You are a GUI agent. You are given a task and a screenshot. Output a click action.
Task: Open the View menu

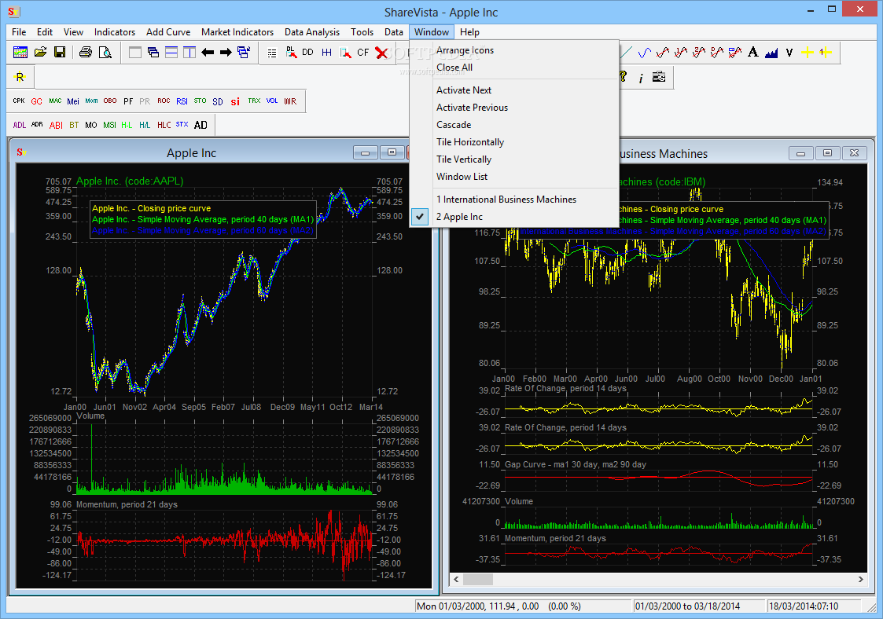coord(73,32)
